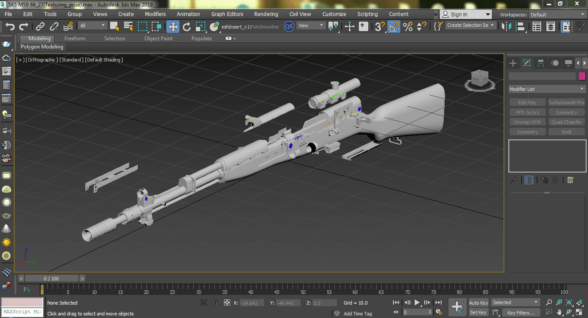Expand Create Selection Set dropdown
The height and width of the screenshot is (318, 588).
click(471, 26)
